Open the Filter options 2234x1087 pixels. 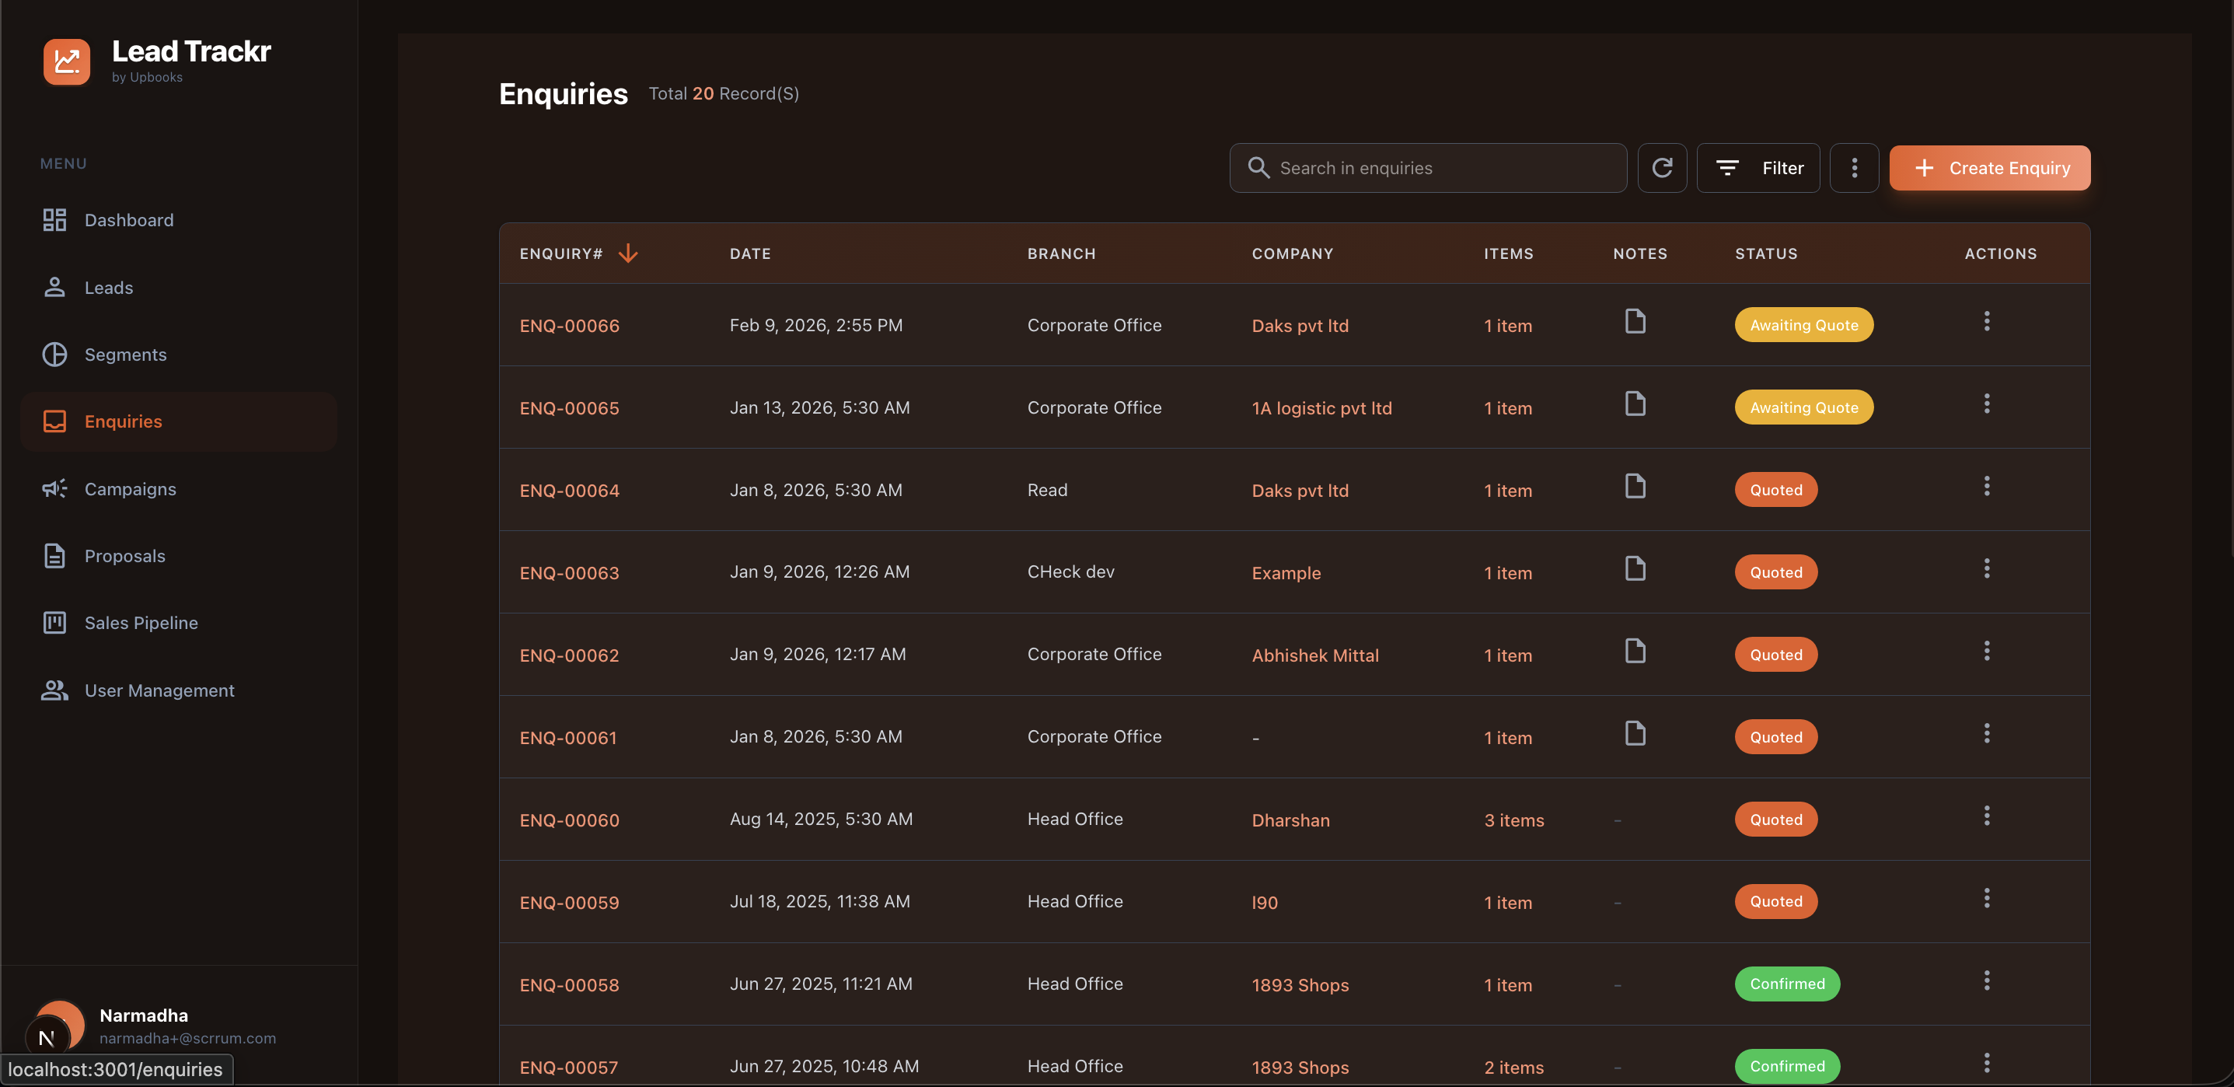[1758, 167]
